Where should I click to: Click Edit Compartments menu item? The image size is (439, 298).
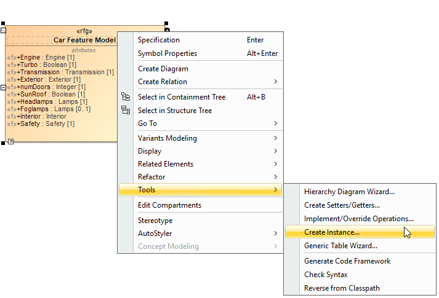pyautogui.click(x=169, y=205)
